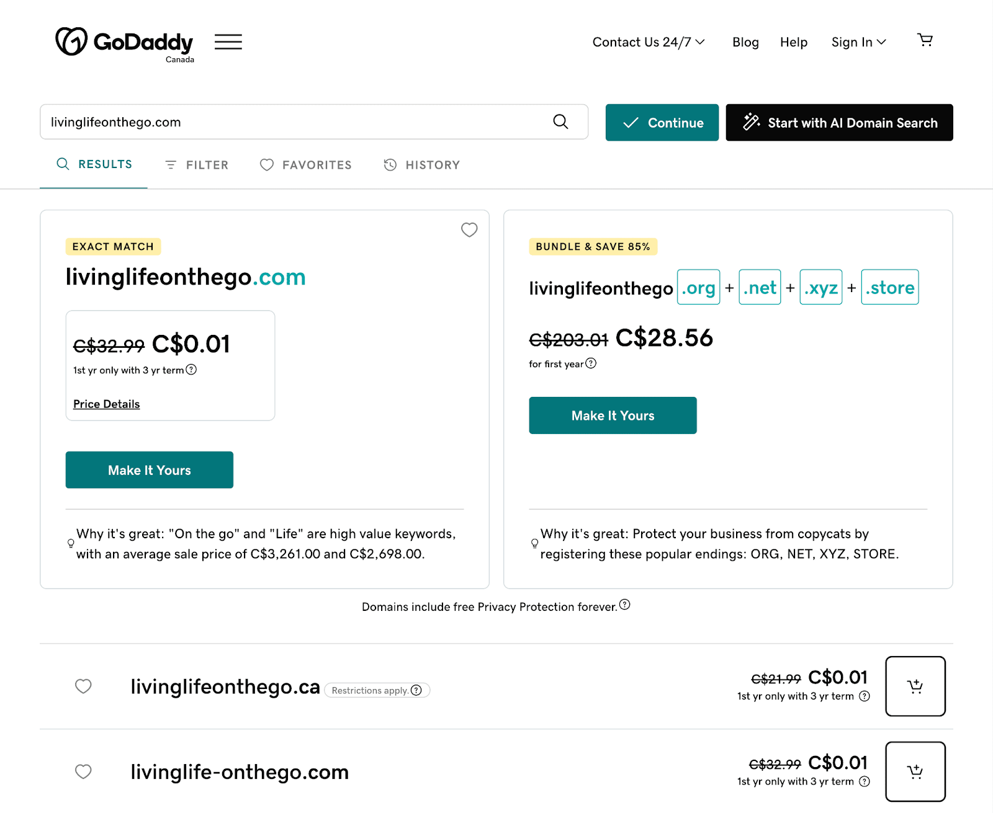The width and height of the screenshot is (993, 813).
Task: Open the 1st yr term tooltip on exact match
Action: (192, 370)
